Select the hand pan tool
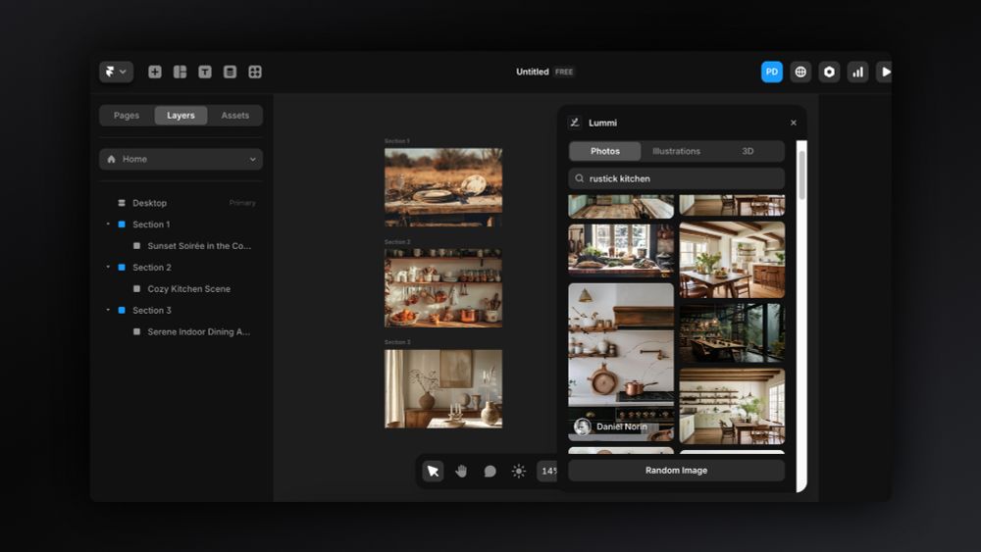The image size is (981, 552). click(x=461, y=471)
